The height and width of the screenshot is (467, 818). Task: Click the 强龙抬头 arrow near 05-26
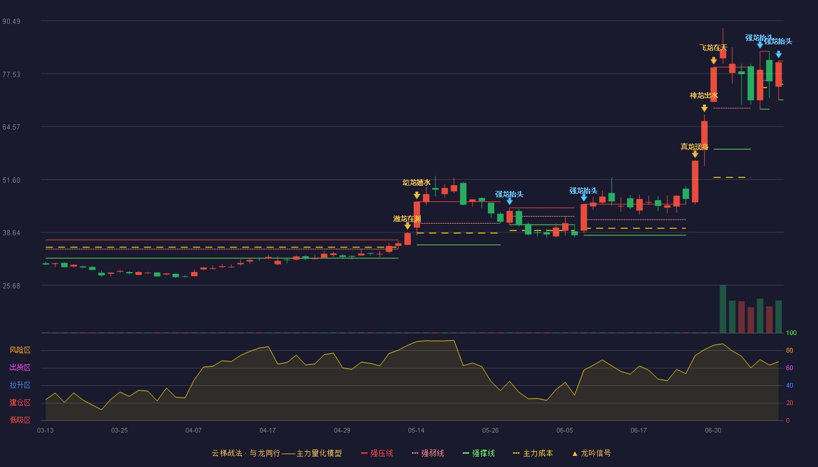click(509, 201)
